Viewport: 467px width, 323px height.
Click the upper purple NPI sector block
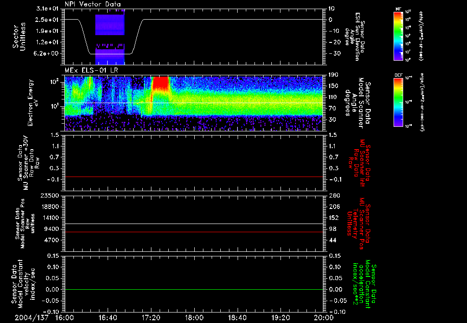pos(109,25)
